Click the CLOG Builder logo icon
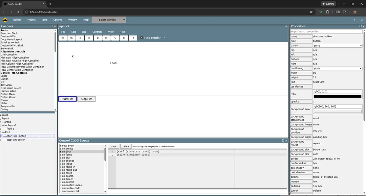 5,20
